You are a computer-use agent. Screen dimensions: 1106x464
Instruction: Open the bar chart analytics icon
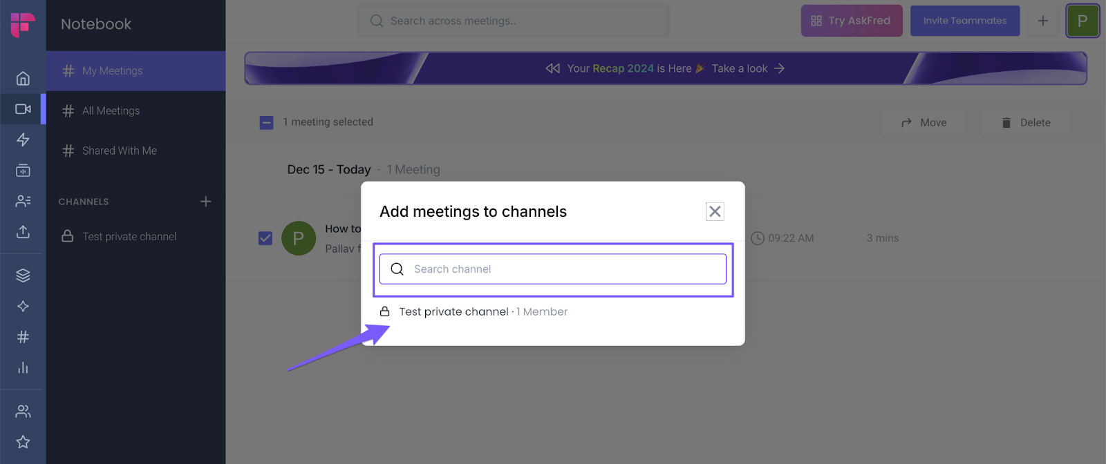23,368
